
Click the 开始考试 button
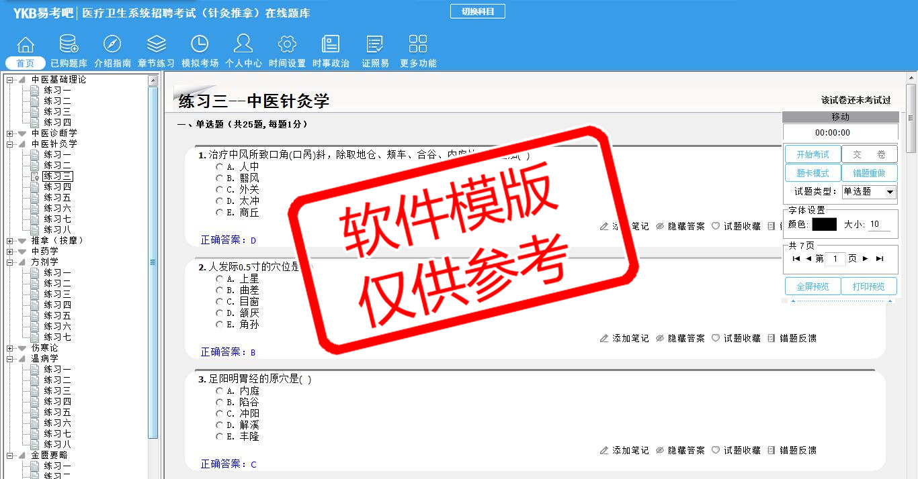coord(812,154)
